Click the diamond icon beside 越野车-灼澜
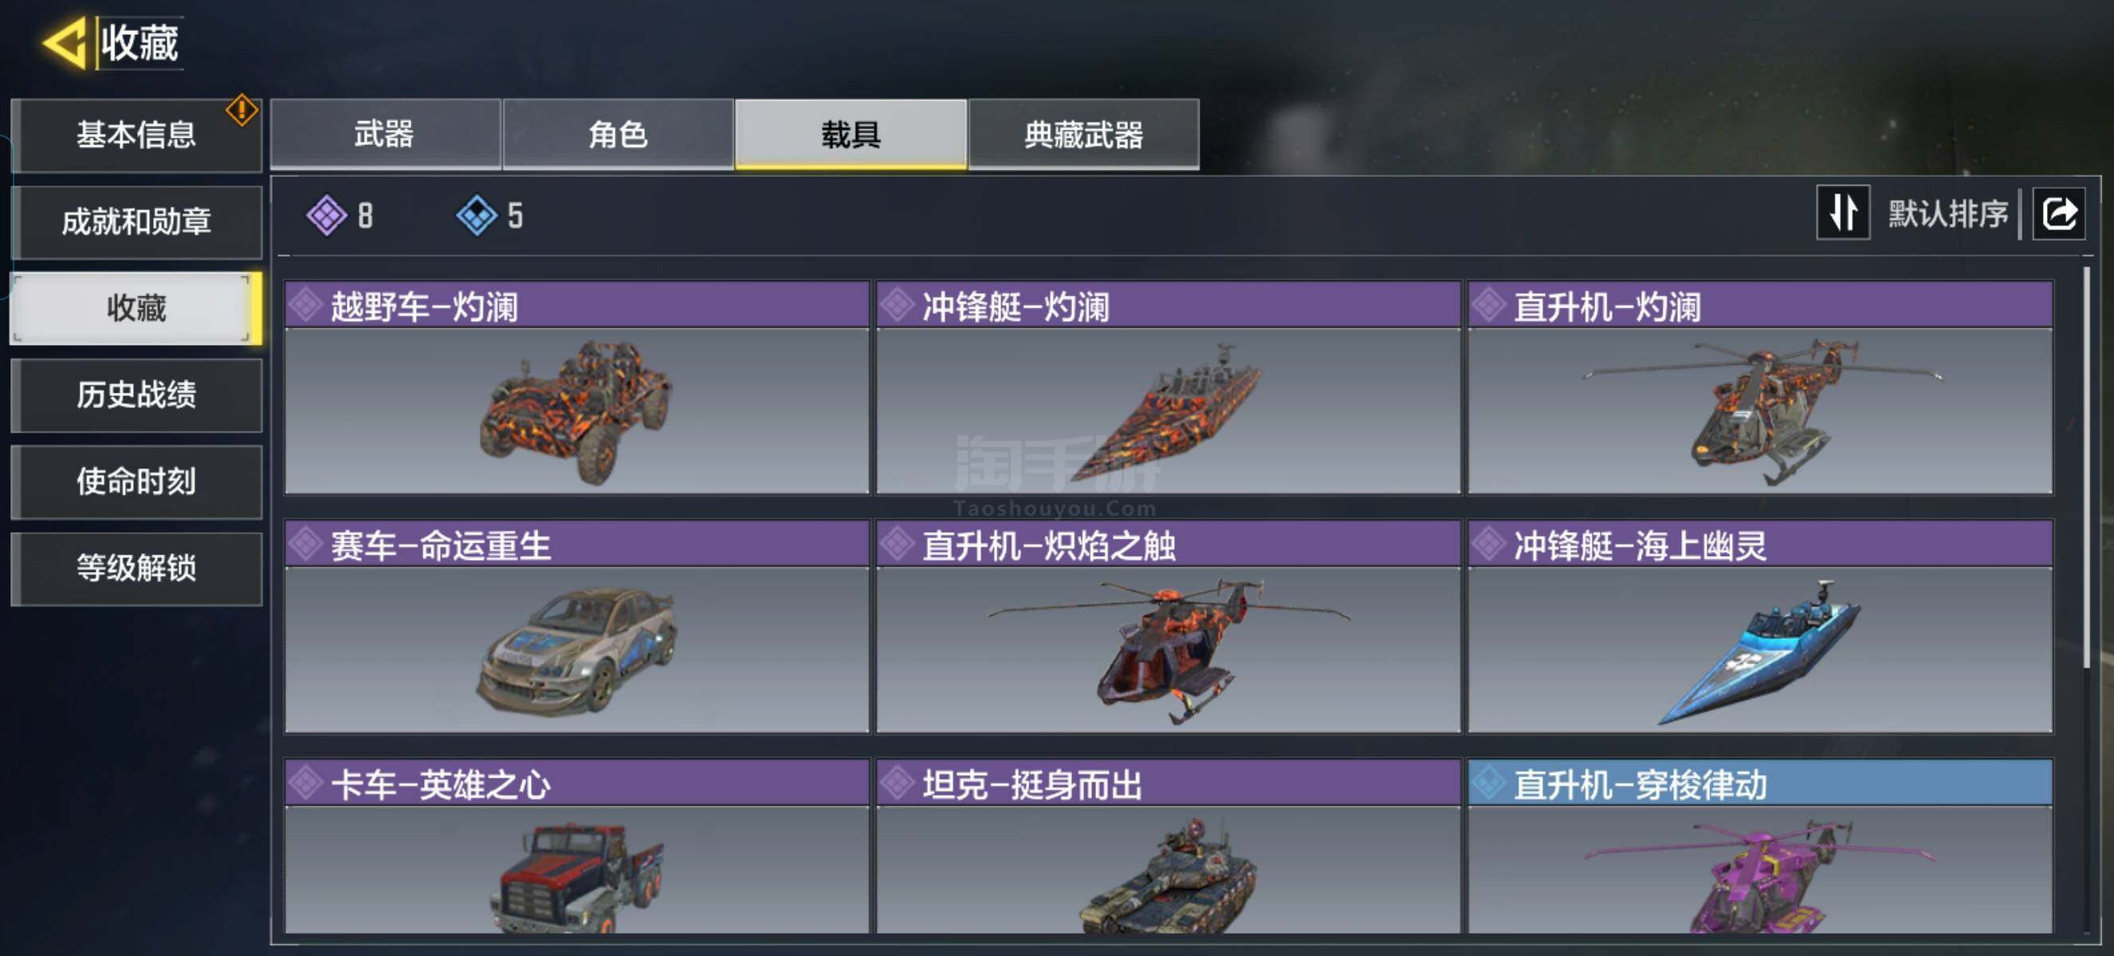This screenshot has width=2114, height=956. point(306,305)
